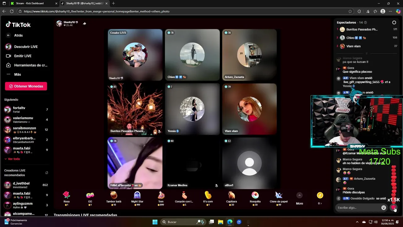403x227 pixels.
Task: Open top viewer Vlam vlam in the ranking
Action: [x=367, y=46]
